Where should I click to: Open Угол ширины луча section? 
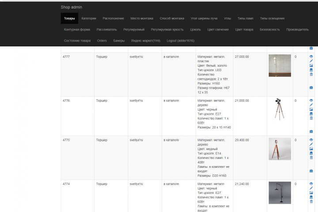coord(204,18)
